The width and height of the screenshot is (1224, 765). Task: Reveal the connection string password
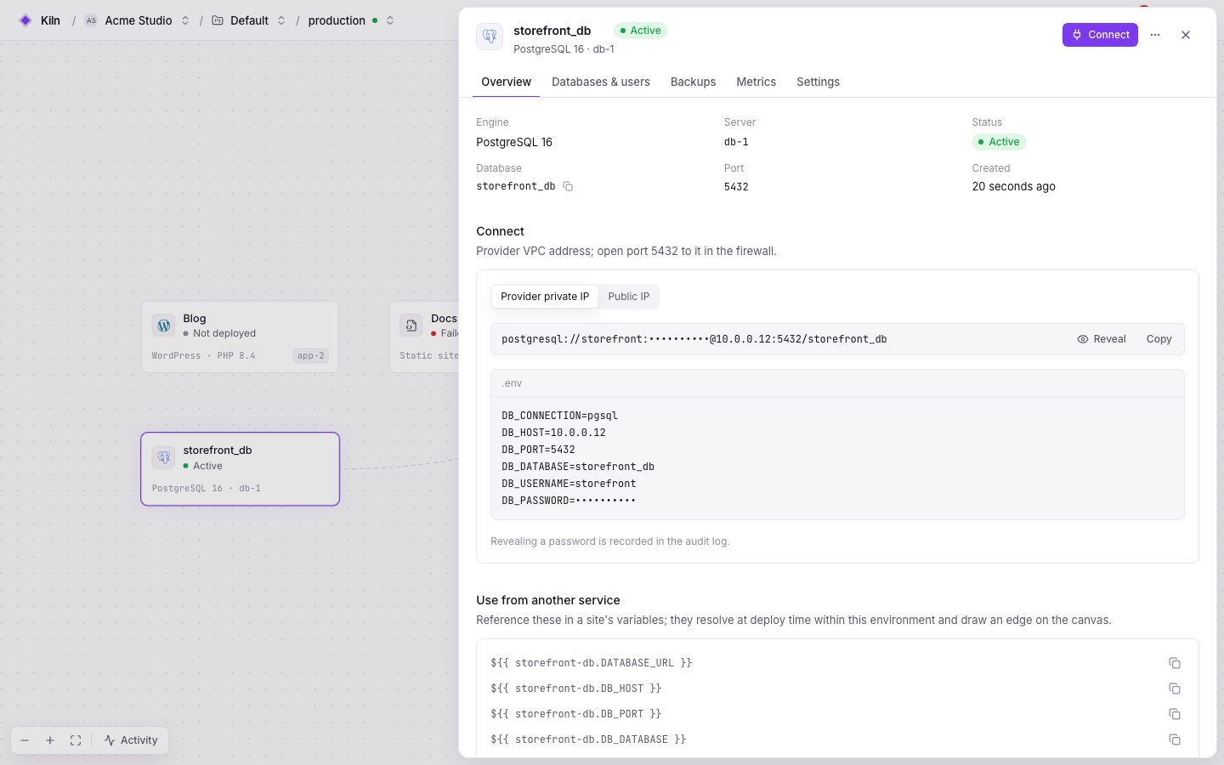coord(1101,339)
